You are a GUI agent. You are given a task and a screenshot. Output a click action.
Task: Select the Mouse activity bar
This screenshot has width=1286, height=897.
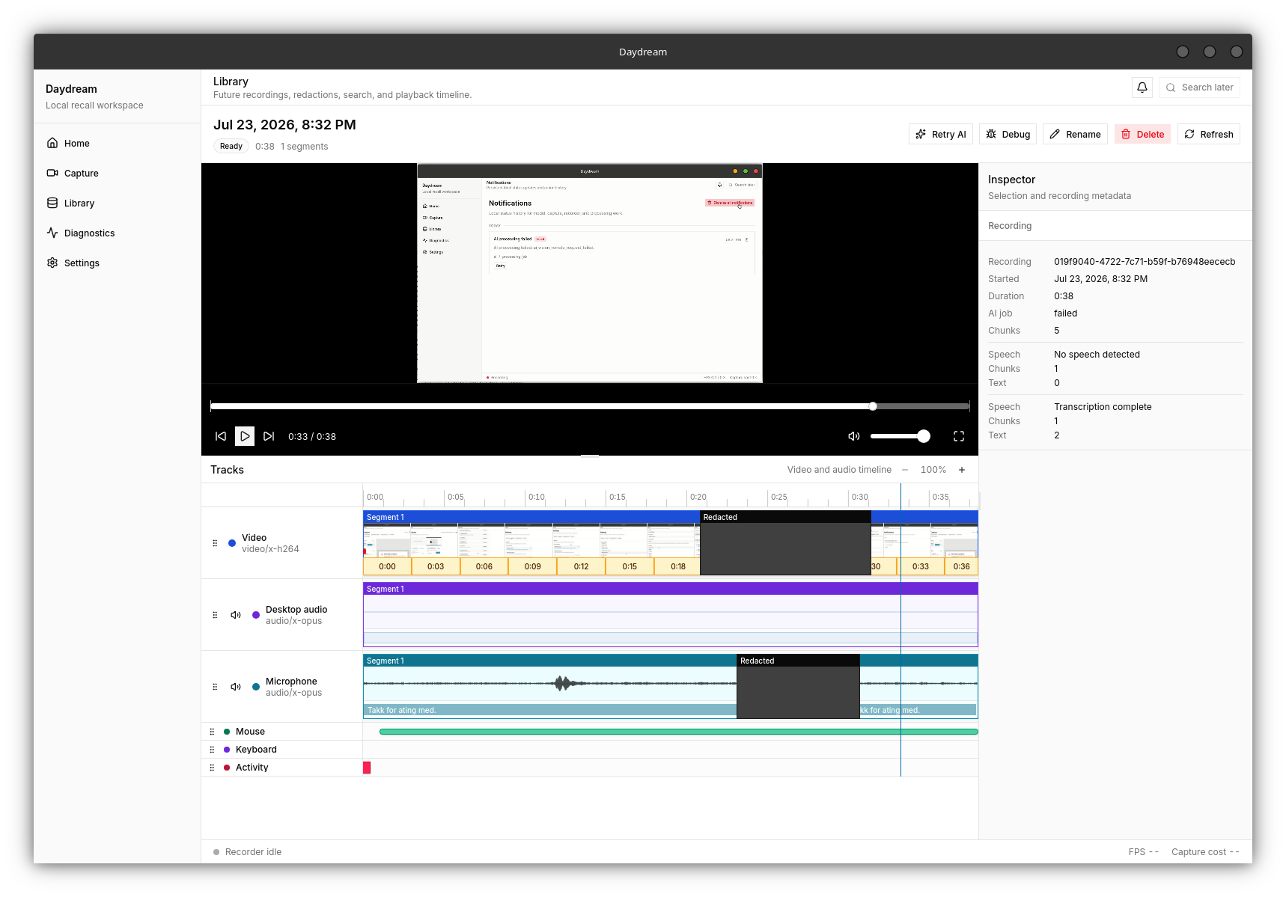point(678,732)
